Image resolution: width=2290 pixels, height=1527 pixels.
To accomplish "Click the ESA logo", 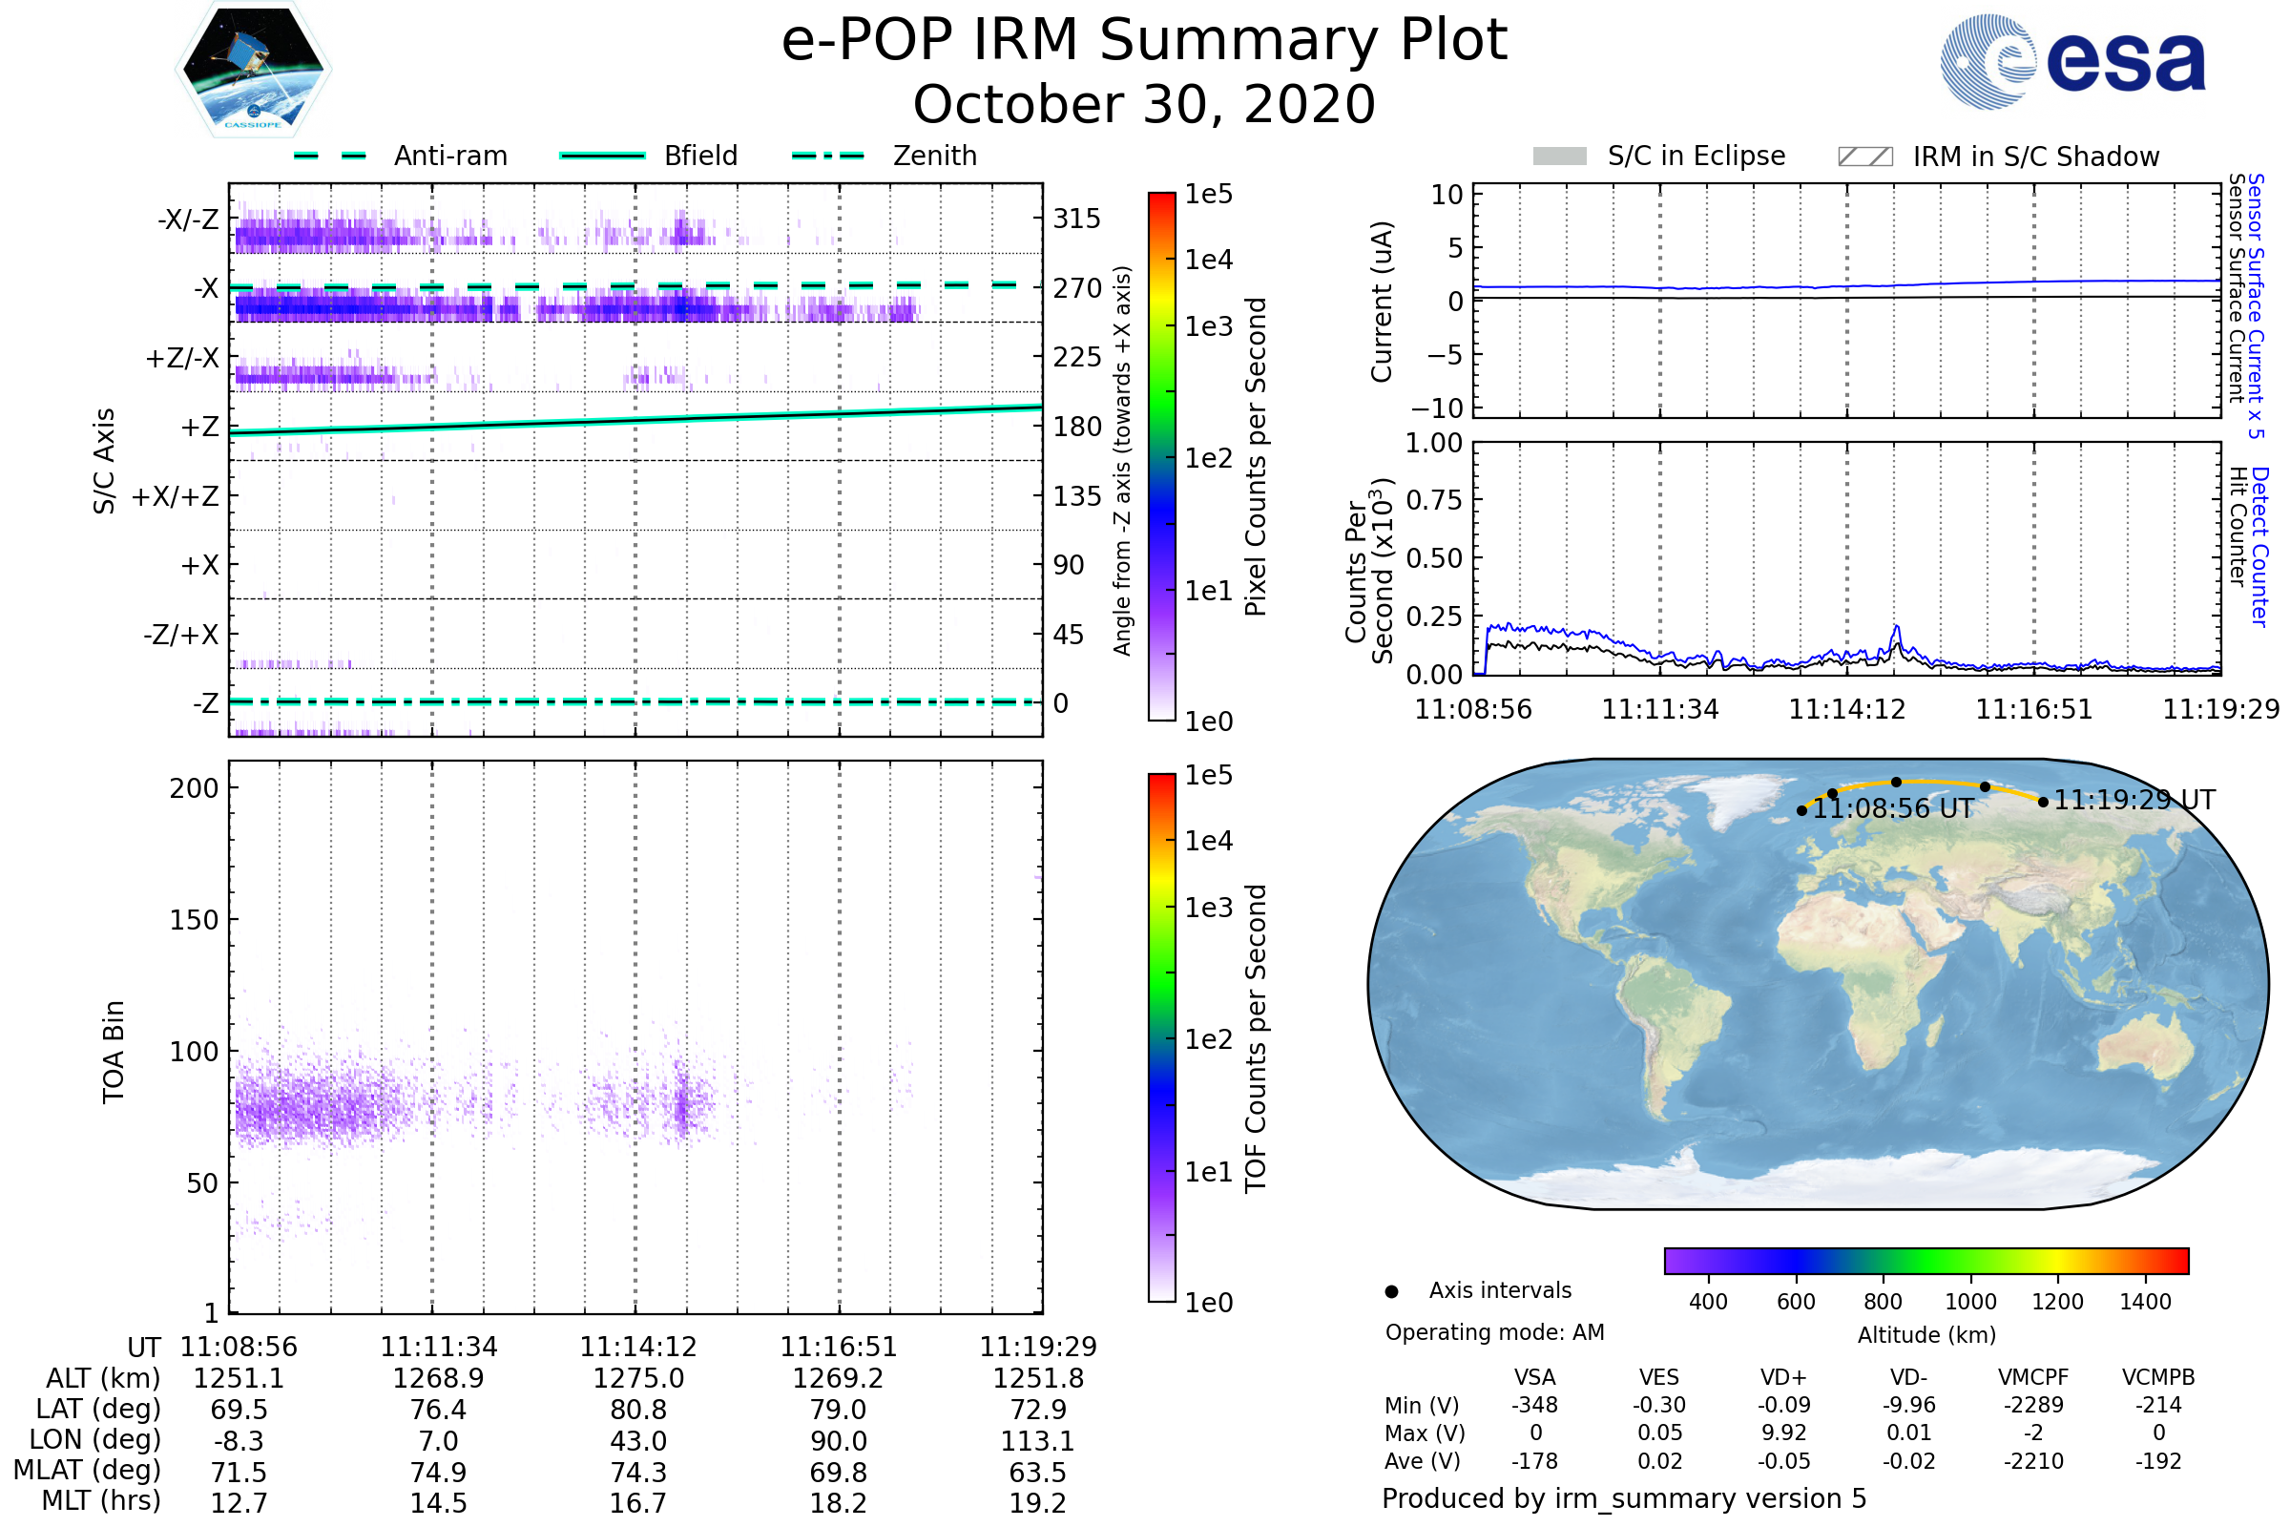I will (x=2071, y=62).
